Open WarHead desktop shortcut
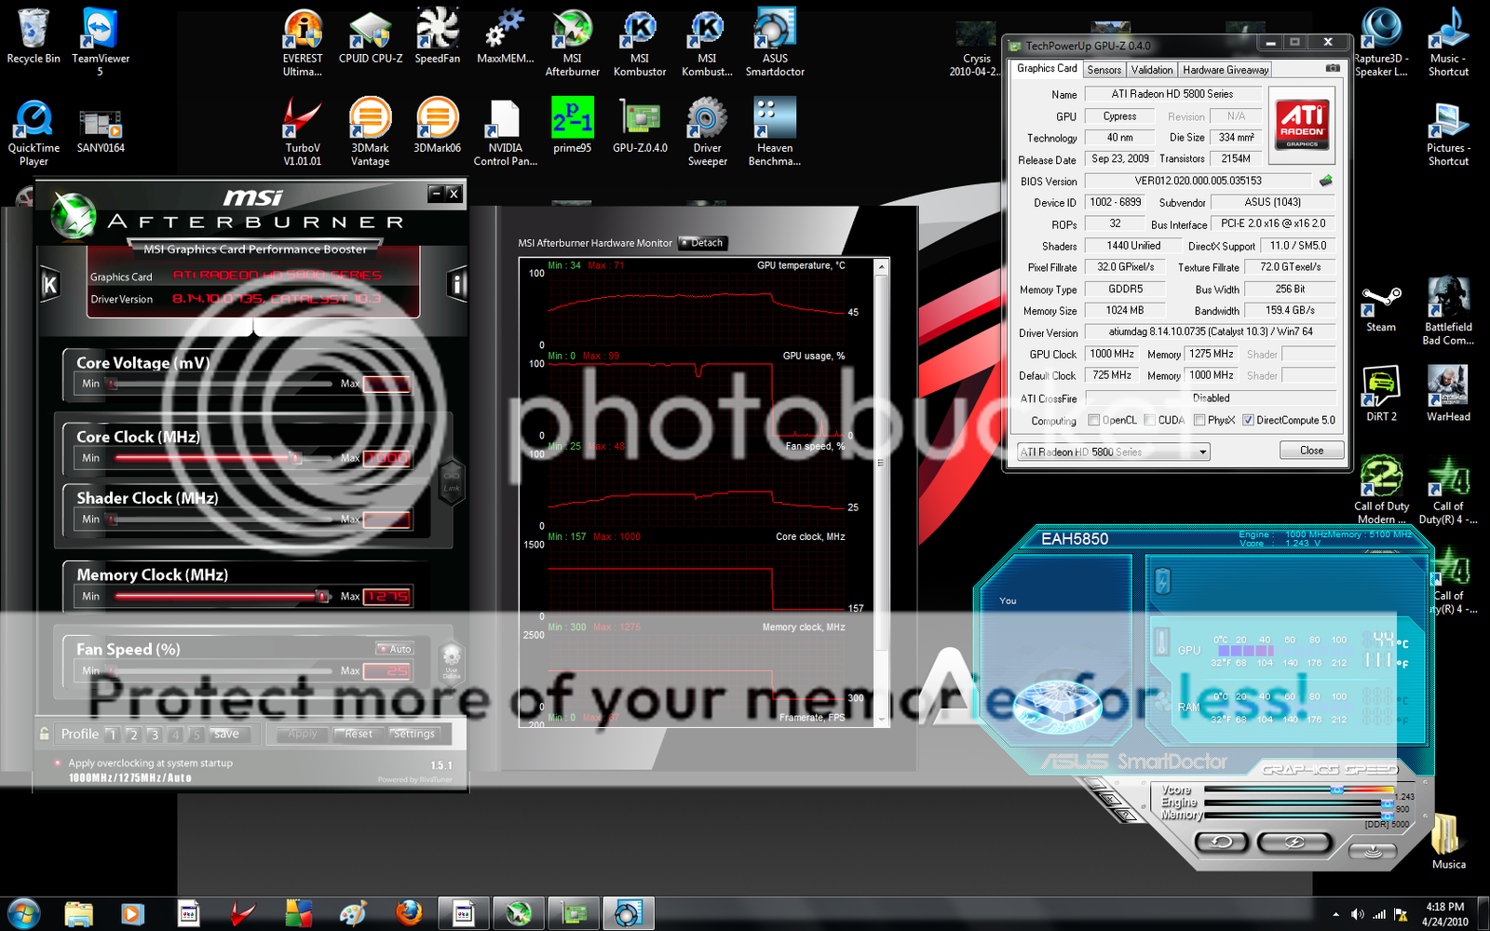The image size is (1490, 931). click(x=1448, y=395)
